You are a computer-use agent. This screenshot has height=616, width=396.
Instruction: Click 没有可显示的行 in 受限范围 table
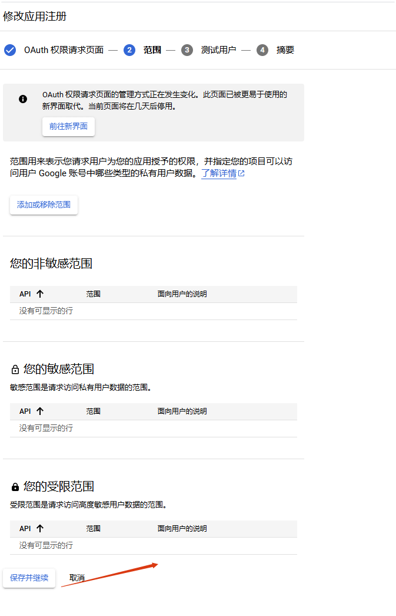tap(46, 545)
